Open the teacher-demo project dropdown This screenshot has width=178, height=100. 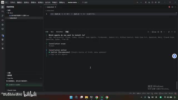pyautogui.click(x=73, y=2)
